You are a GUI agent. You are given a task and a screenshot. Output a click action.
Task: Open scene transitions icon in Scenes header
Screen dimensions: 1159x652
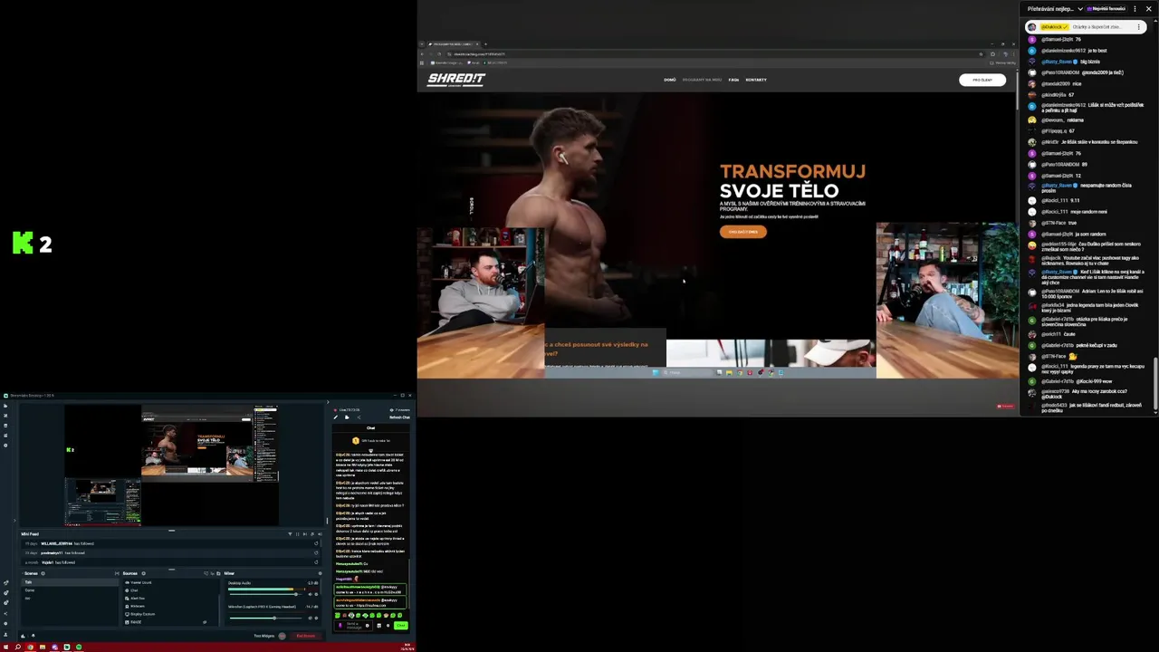tap(117, 573)
